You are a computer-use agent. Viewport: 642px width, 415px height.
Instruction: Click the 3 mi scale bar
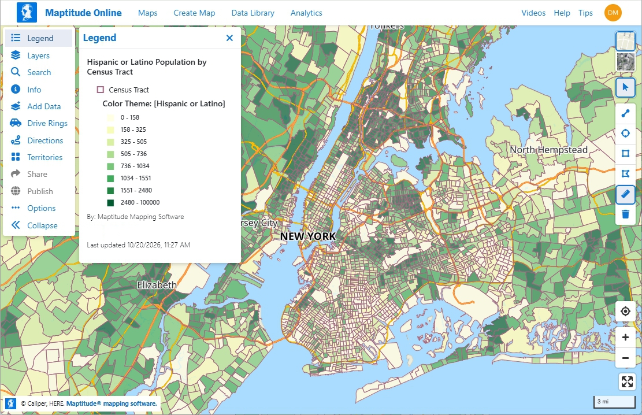pos(614,402)
